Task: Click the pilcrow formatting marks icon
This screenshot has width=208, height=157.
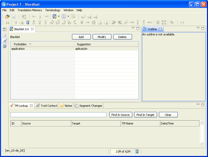Action: pos(16,22)
